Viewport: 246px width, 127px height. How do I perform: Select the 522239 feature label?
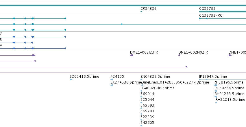pos(147,117)
